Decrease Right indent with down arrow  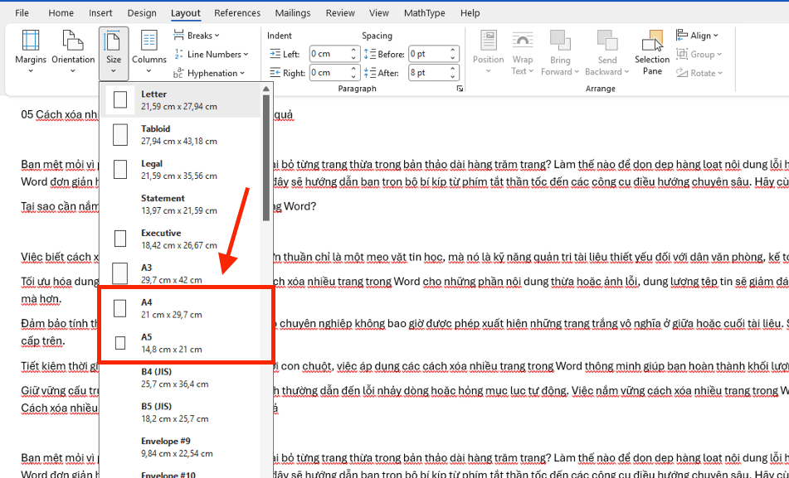pyautogui.click(x=353, y=76)
